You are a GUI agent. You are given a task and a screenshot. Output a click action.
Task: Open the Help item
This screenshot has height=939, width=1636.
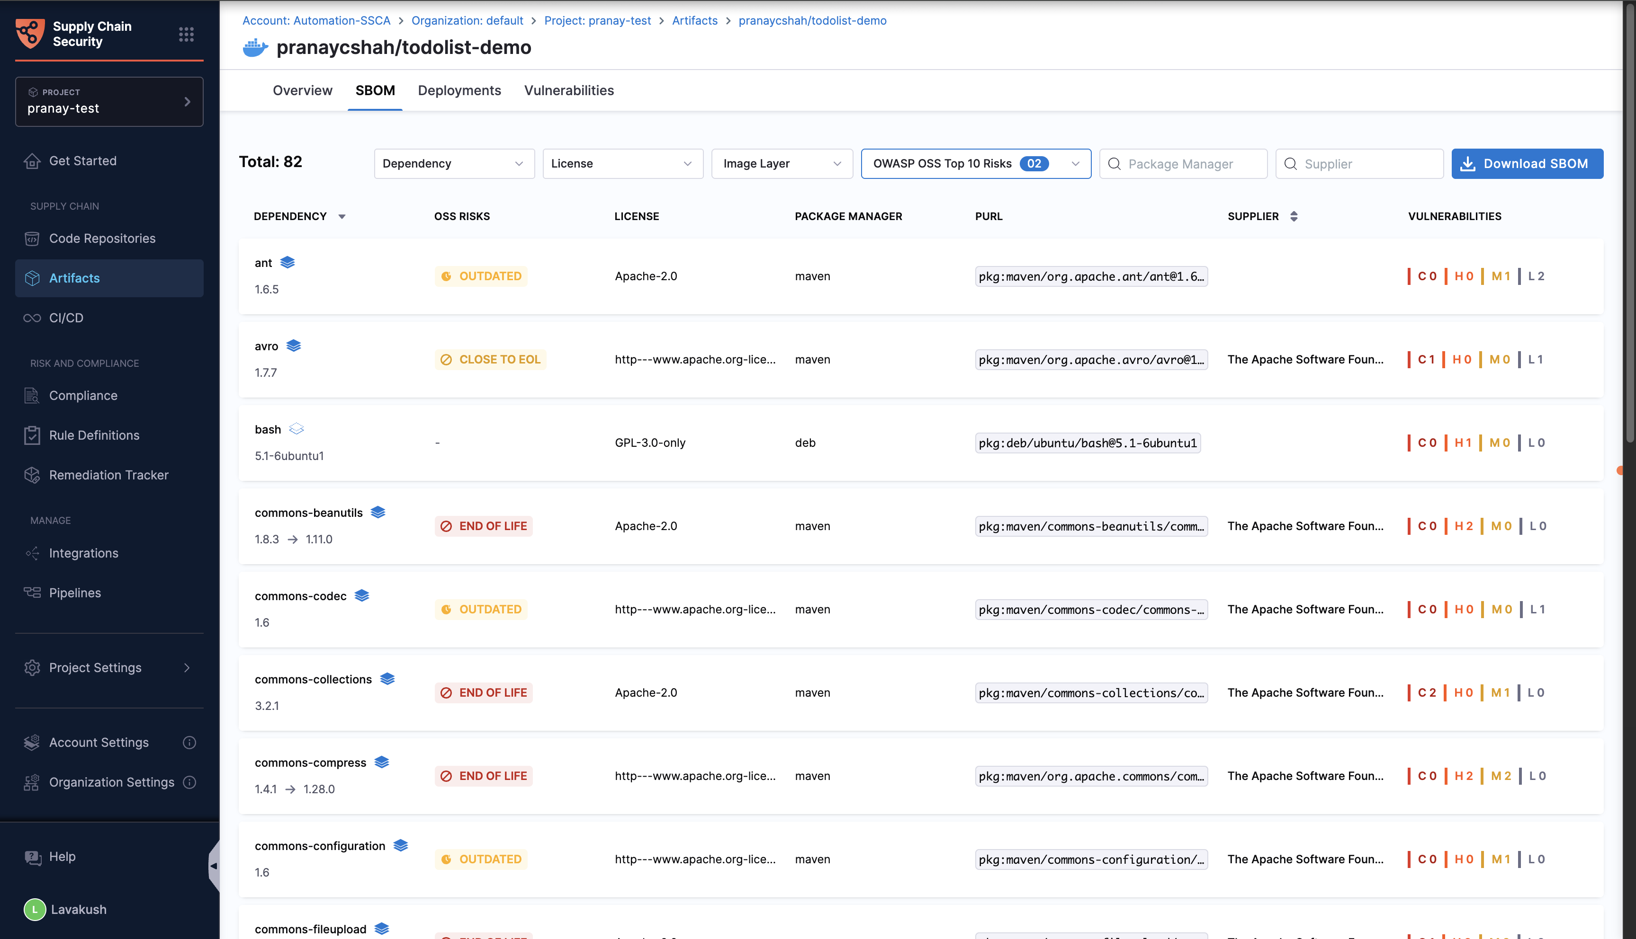(x=62, y=857)
